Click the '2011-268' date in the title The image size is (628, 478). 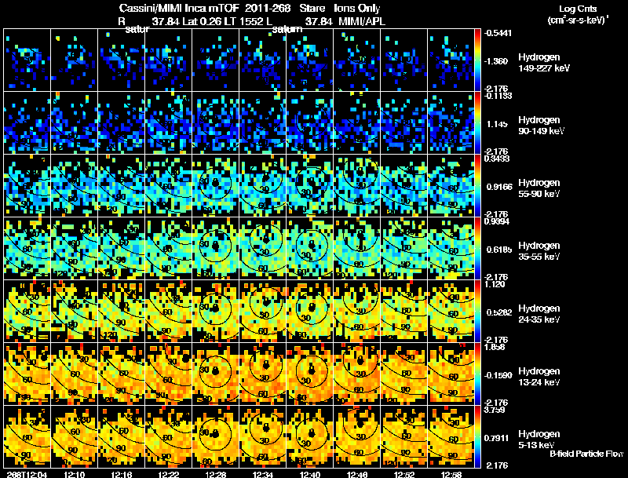(268, 8)
